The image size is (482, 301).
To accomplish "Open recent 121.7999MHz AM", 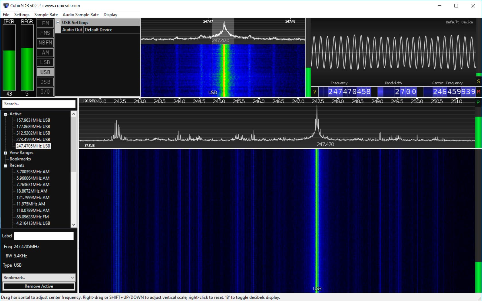I will pyautogui.click(x=33, y=197).
